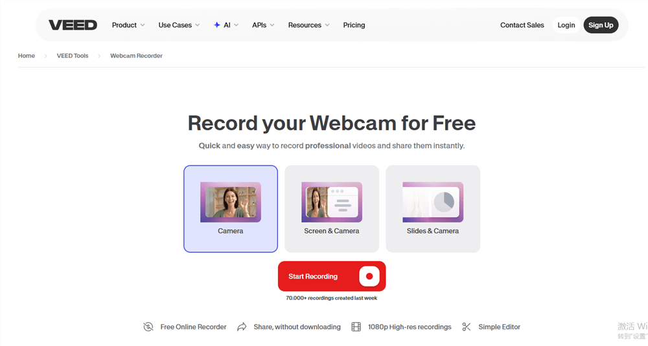Click "70.000+ recordings created last week" text
The width and height of the screenshot is (648, 346).
point(331,298)
